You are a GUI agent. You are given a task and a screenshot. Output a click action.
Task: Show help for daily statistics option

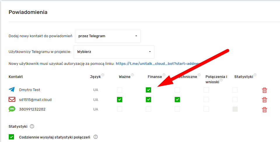tap(95, 137)
